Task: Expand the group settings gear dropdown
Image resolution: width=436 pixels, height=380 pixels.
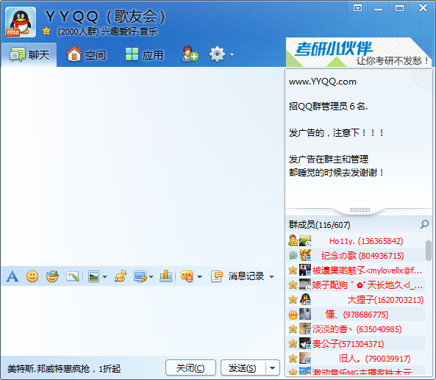Action: pos(232,55)
